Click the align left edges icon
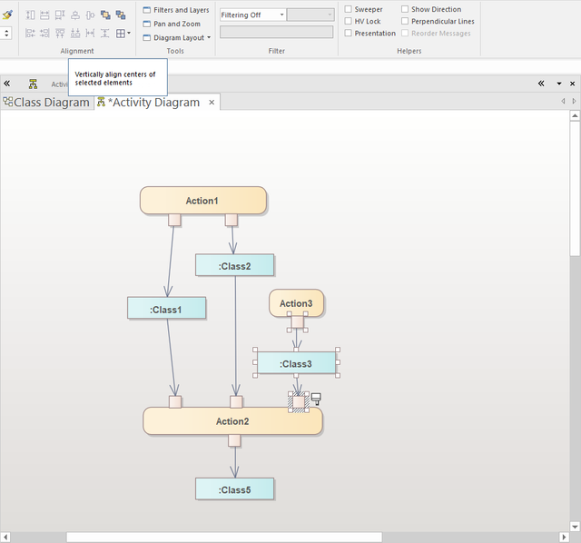The image size is (581, 543). (x=30, y=34)
